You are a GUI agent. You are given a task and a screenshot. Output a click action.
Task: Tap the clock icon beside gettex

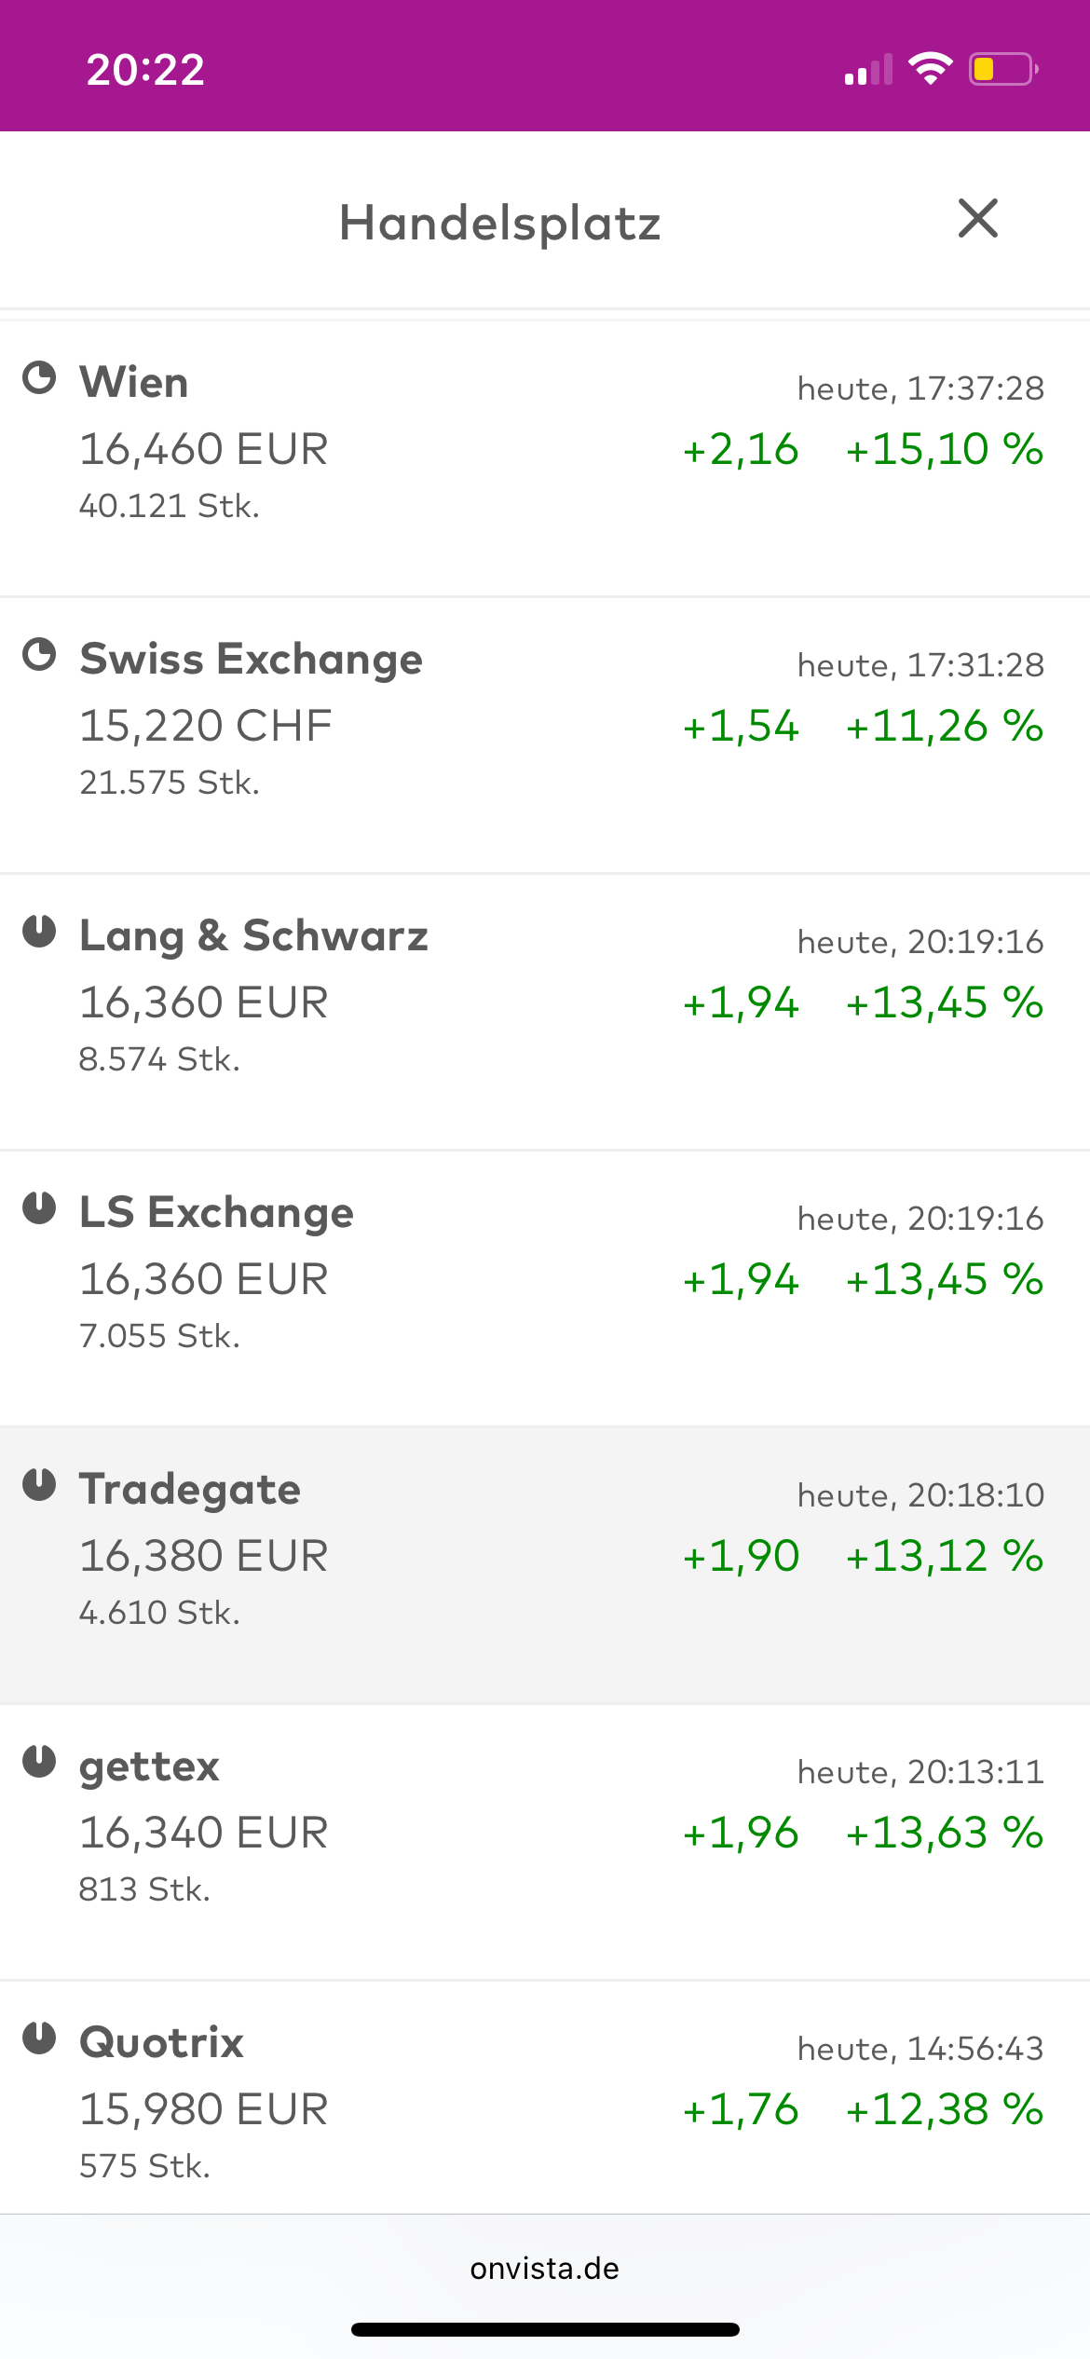coord(39,1762)
